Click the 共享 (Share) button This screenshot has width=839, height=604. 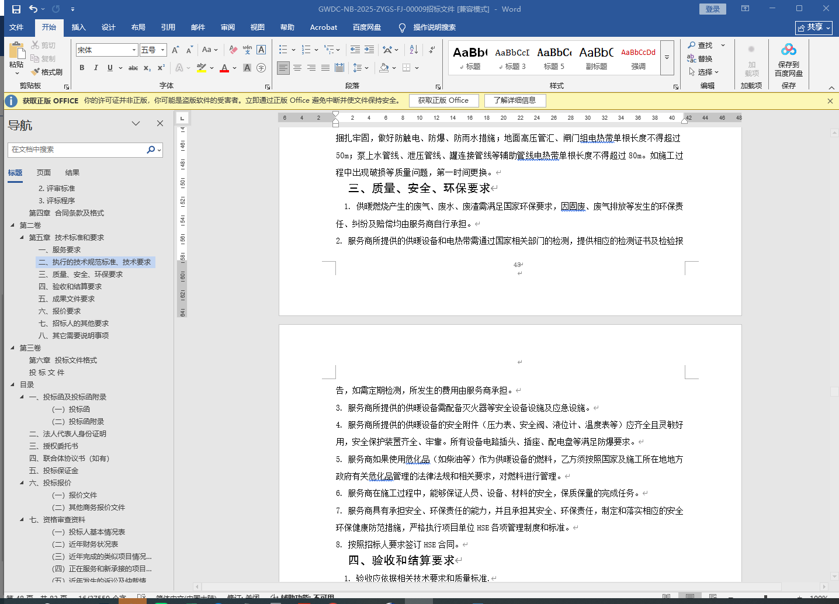point(814,27)
